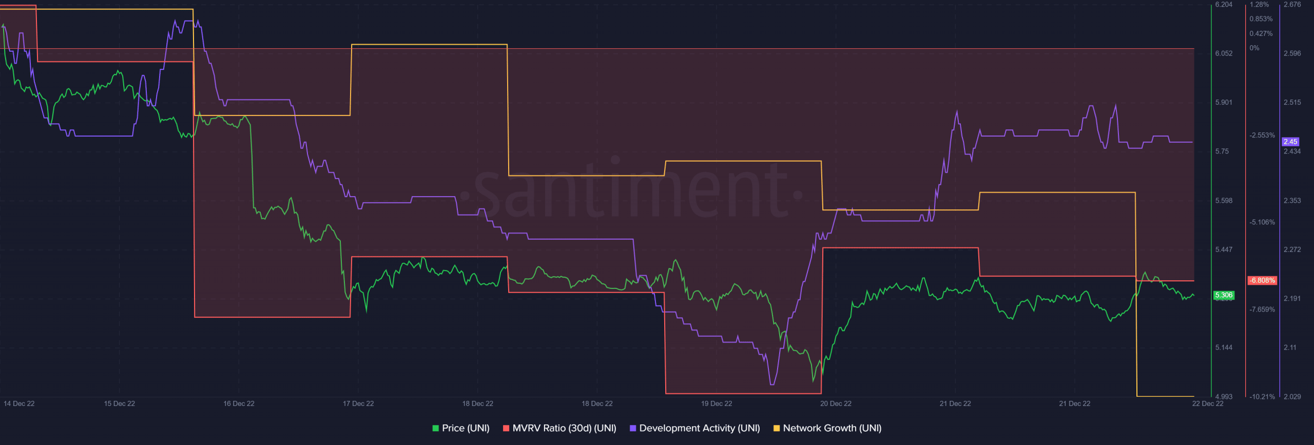
Task: Click the 2.676 development axis value
Action: [x=1292, y=5]
